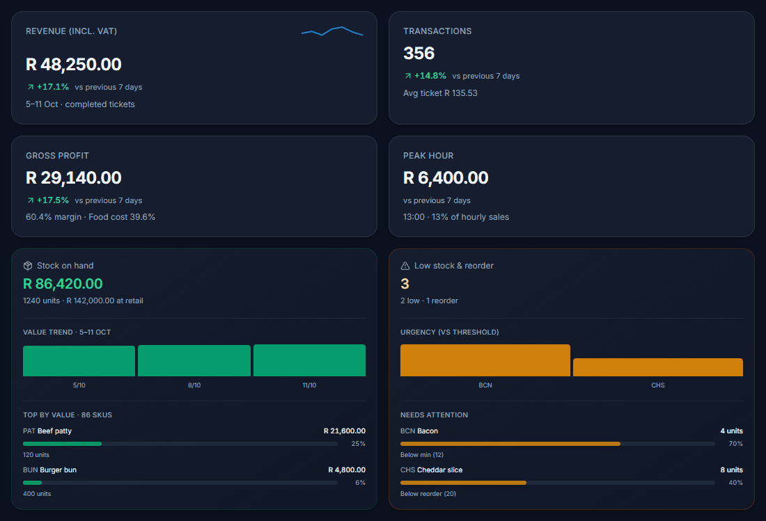This screenshot has height=521, width=766.
Task: Click Cheddar slice '8 units' value
Action: (731, 470)
